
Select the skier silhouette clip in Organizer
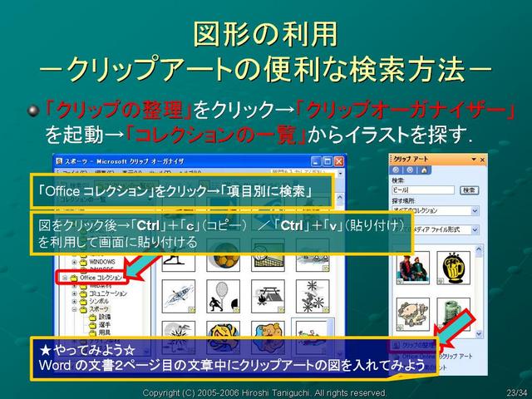179,263
